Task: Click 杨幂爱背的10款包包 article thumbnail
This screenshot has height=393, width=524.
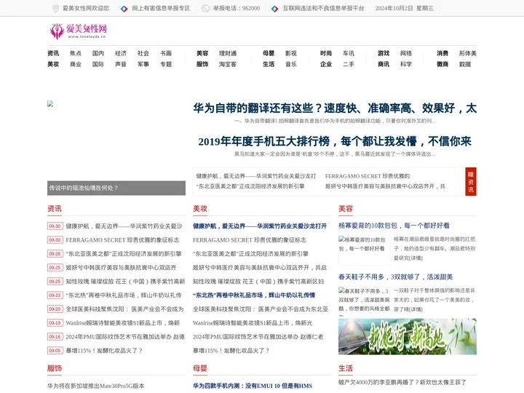Action: pos(362,249)
